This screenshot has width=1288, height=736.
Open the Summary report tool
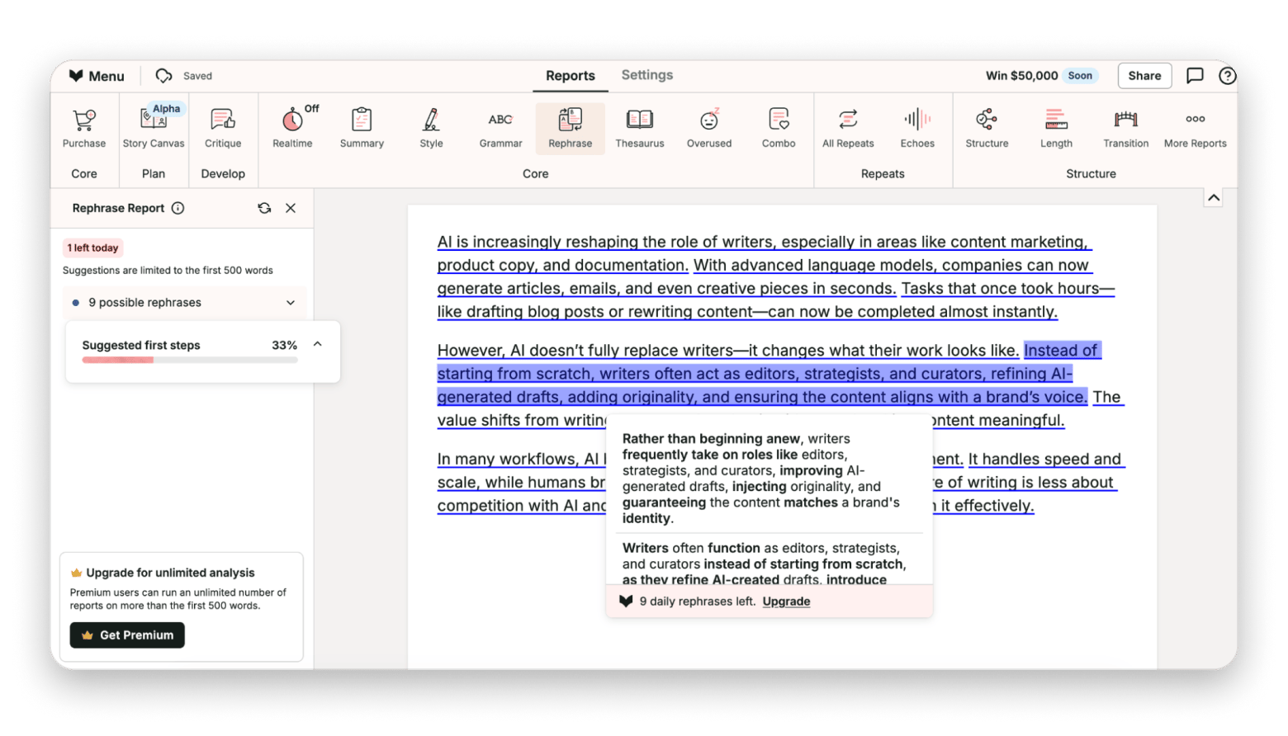361,128
